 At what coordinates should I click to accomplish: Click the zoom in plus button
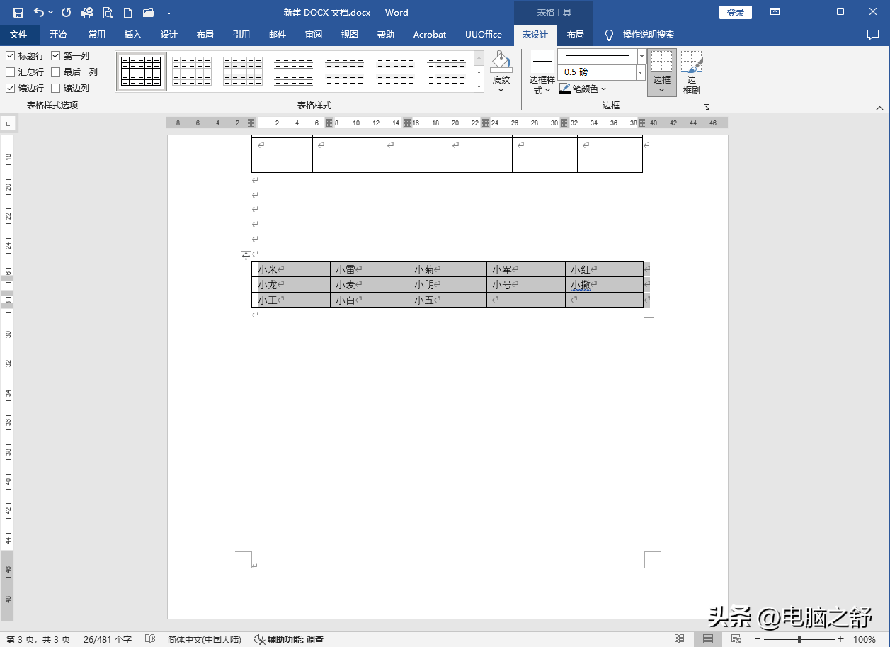[841, 639]
